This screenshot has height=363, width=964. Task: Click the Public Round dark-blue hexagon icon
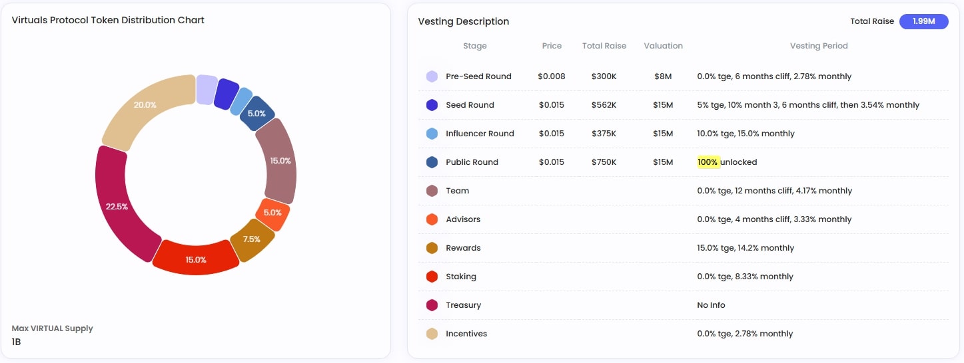point(432,162)
